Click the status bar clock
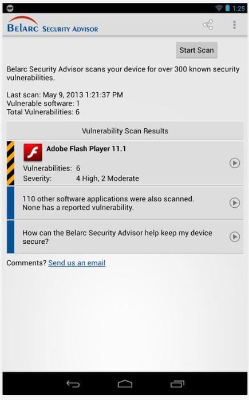Image resolution: width=249 pixels, height=400 pixels. (239, 9)
